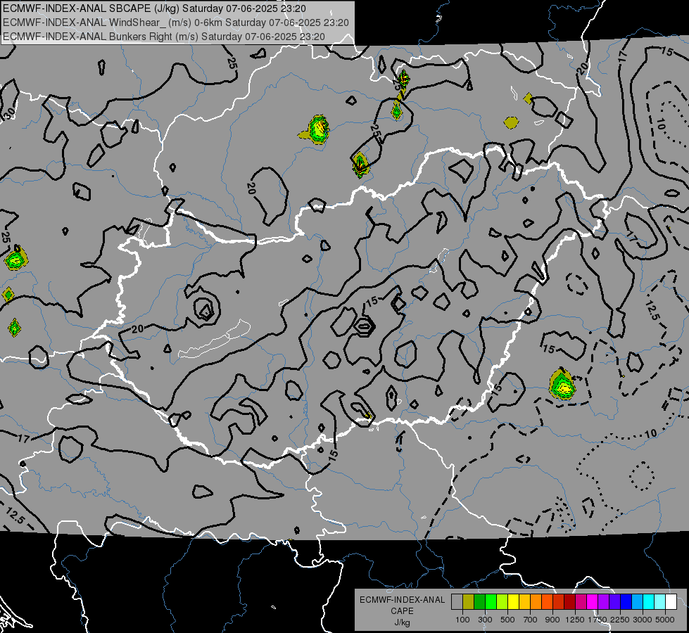Click the J/kg unit label in legend
The width and height of the screenshot is (689, 633).
pos(402,622)
